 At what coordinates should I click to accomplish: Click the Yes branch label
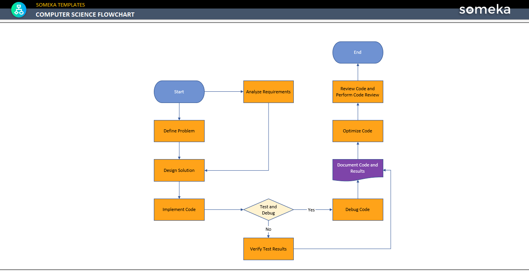311,209
